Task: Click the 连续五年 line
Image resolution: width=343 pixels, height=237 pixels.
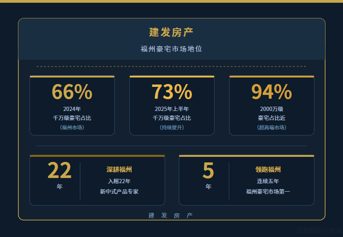Action: click(268, 181)
